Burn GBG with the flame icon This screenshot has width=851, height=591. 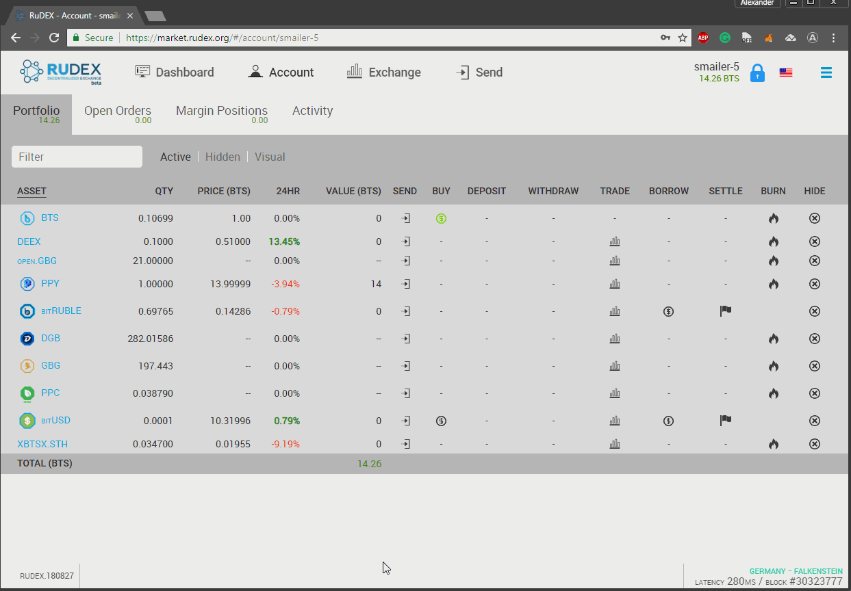tap(774, 366)
